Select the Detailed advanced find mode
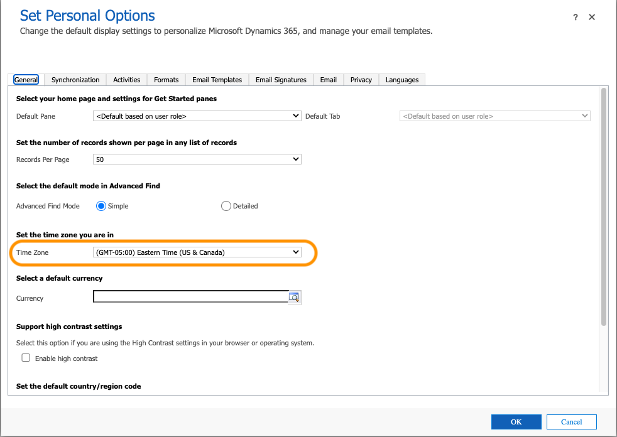 click(x=226, y=206)
